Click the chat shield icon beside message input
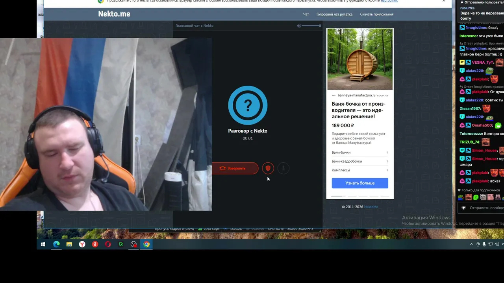This screenshot has width=504, height=283. [463, 208]
